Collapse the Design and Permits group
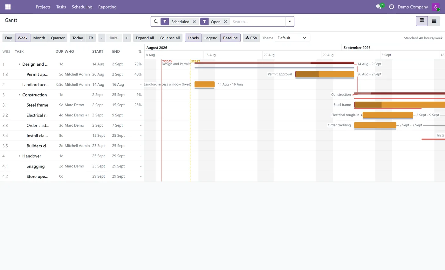445x270 pixels. tap(19, 64)
